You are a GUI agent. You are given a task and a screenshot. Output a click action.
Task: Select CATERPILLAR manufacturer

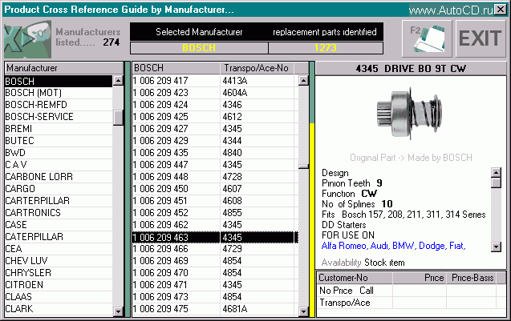click(59, 238)
